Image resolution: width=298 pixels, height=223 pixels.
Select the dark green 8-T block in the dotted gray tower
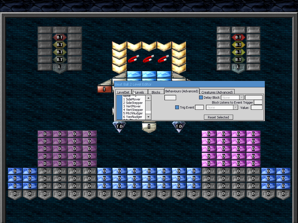point(60,60)
